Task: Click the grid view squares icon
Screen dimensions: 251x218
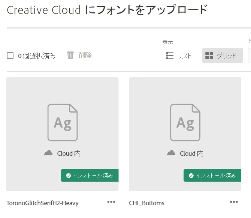Action: [209, 56]
